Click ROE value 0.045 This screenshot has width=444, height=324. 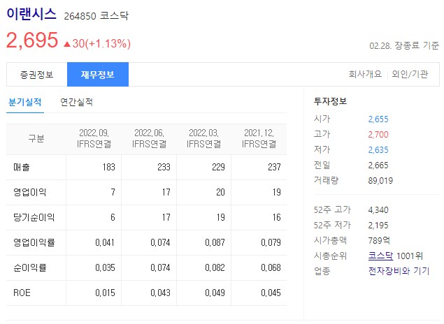tap(271, 293)
